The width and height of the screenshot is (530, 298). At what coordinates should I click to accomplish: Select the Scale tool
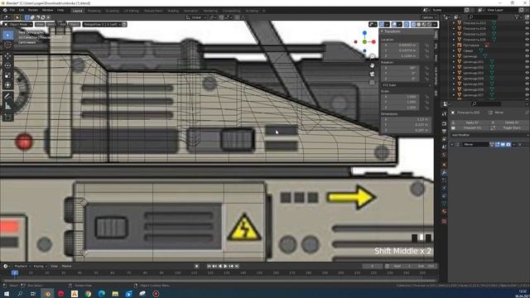[7, 75]
